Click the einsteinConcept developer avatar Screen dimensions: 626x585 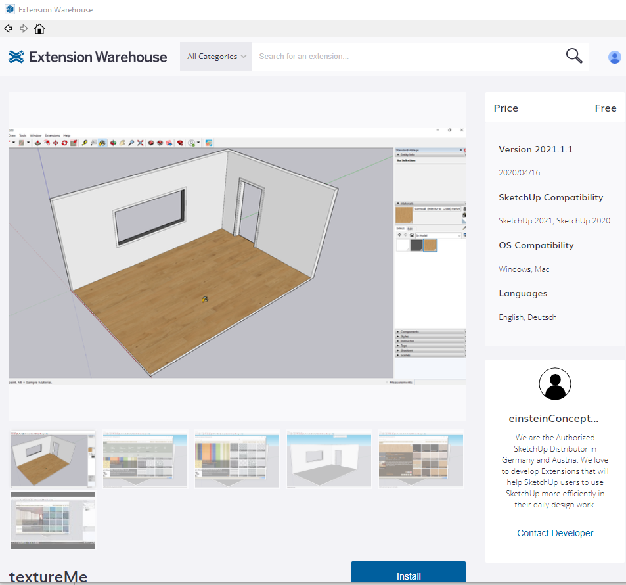(x=554, y=384)
